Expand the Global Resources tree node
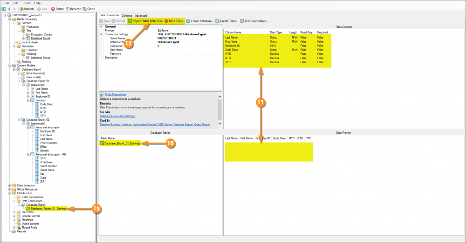Screen dimensions: 466x243 click(9, 190)
